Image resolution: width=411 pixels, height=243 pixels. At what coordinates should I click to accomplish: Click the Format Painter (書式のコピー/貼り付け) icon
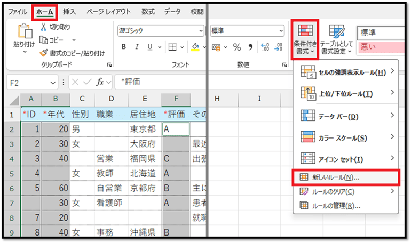tap(44, 53)
